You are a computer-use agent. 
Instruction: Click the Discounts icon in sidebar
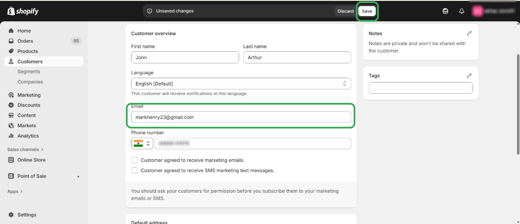pyautogui.click(x=11, y=105)
